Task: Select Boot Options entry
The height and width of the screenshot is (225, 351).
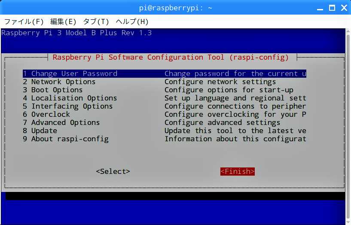Action: click(x=164, y=90)
